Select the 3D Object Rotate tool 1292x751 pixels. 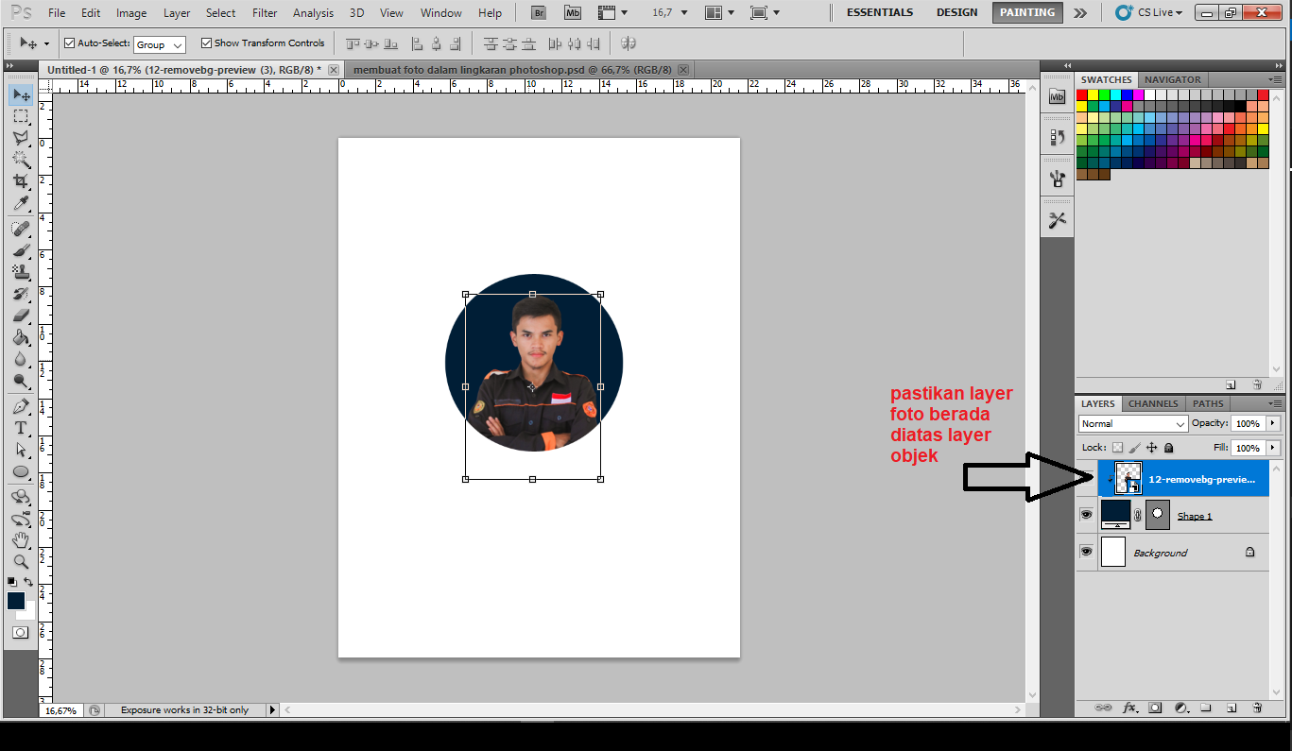21,496
